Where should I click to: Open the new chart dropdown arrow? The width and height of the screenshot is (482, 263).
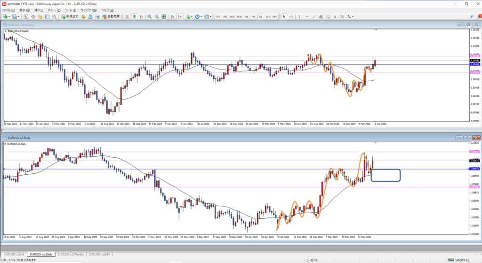pos(10,16)
